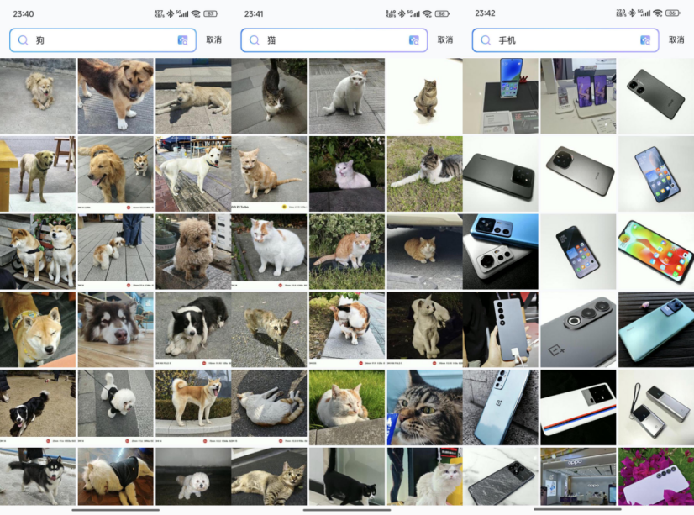Open the white phone with a red-blue stripe
The width and height of the screenshot is (694, 515).
[x=578, y=407]
